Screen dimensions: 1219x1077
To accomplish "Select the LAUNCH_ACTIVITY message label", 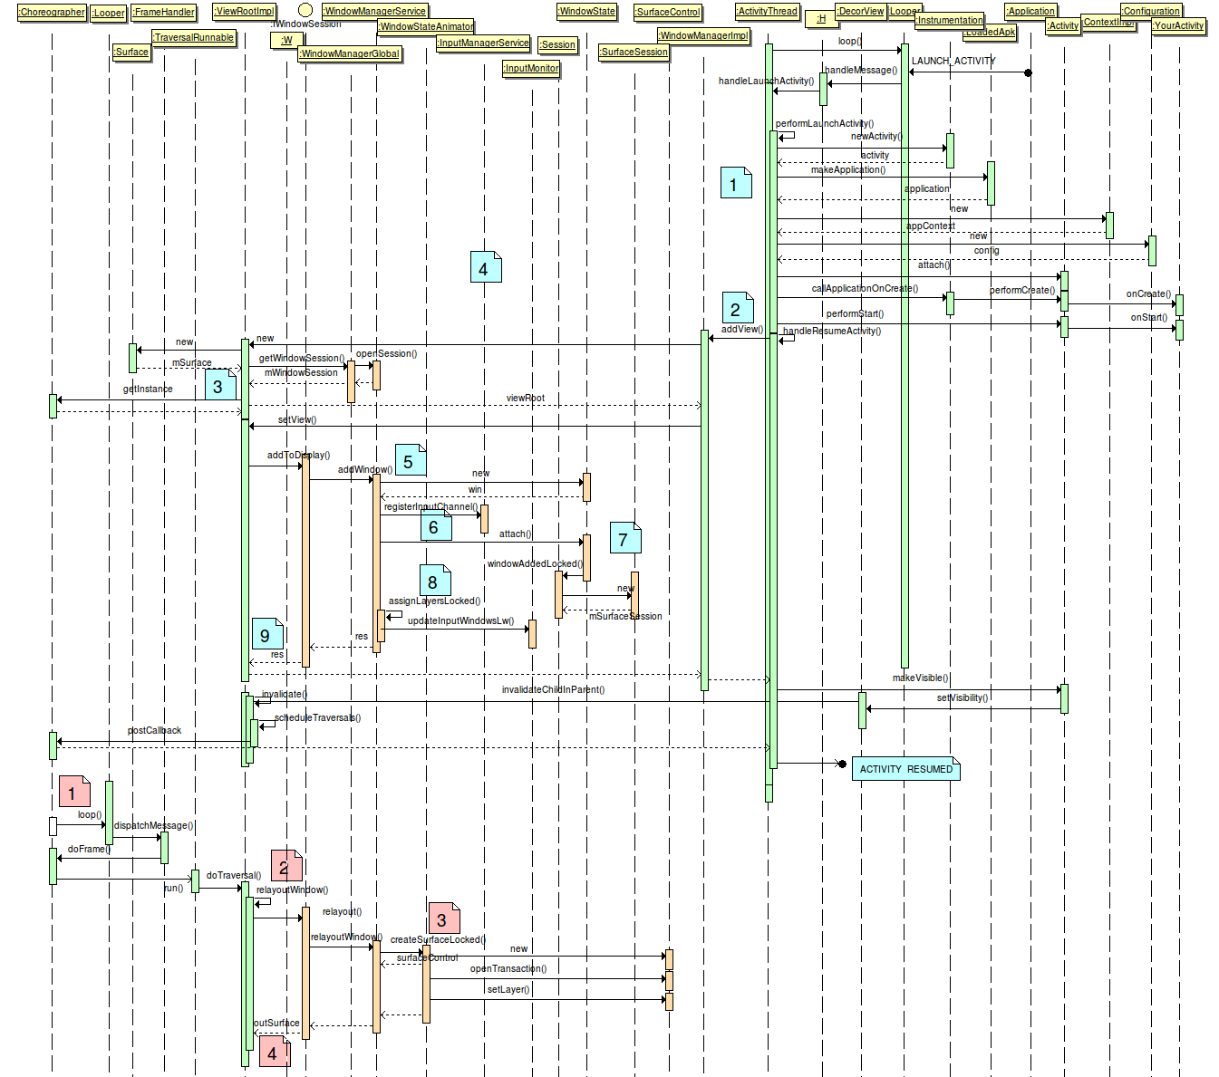I will [x=953, y=62].
